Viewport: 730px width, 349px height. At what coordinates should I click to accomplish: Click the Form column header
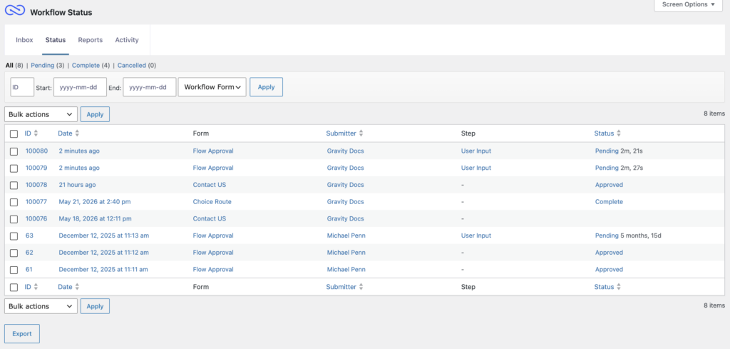tap(201, 133)
